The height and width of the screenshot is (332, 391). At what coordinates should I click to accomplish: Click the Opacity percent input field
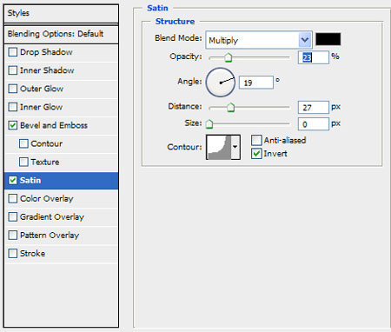tap(314, 57)
